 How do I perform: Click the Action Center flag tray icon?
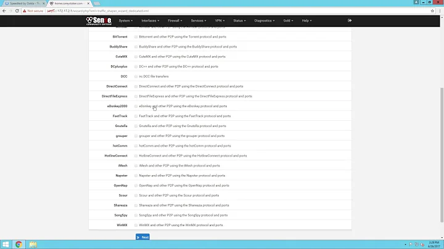[411, 244]
